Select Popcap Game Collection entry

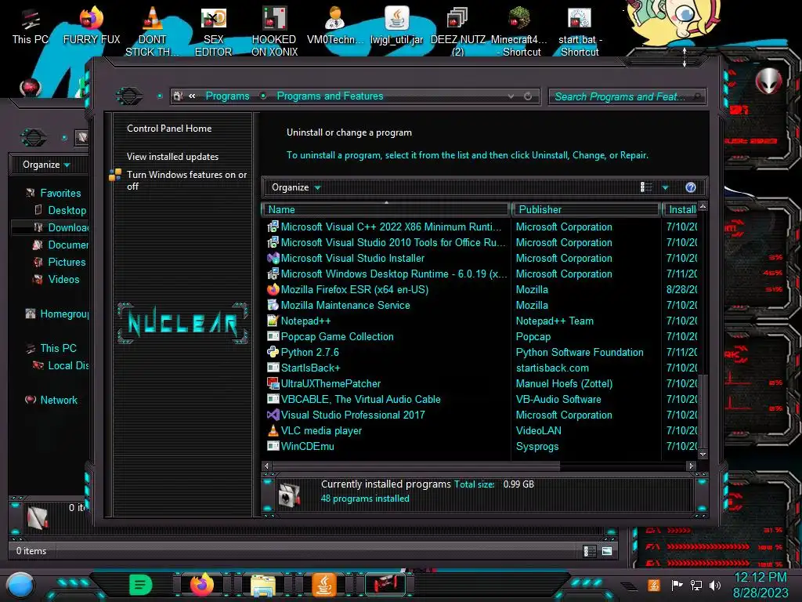(337, 336)
